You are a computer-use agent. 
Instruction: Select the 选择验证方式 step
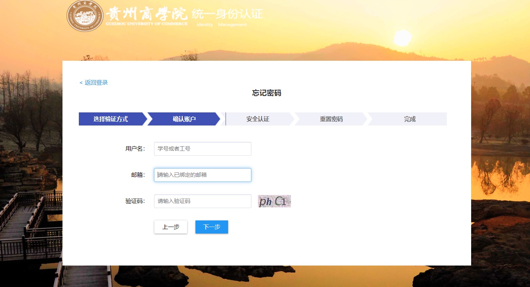(110, 119)
